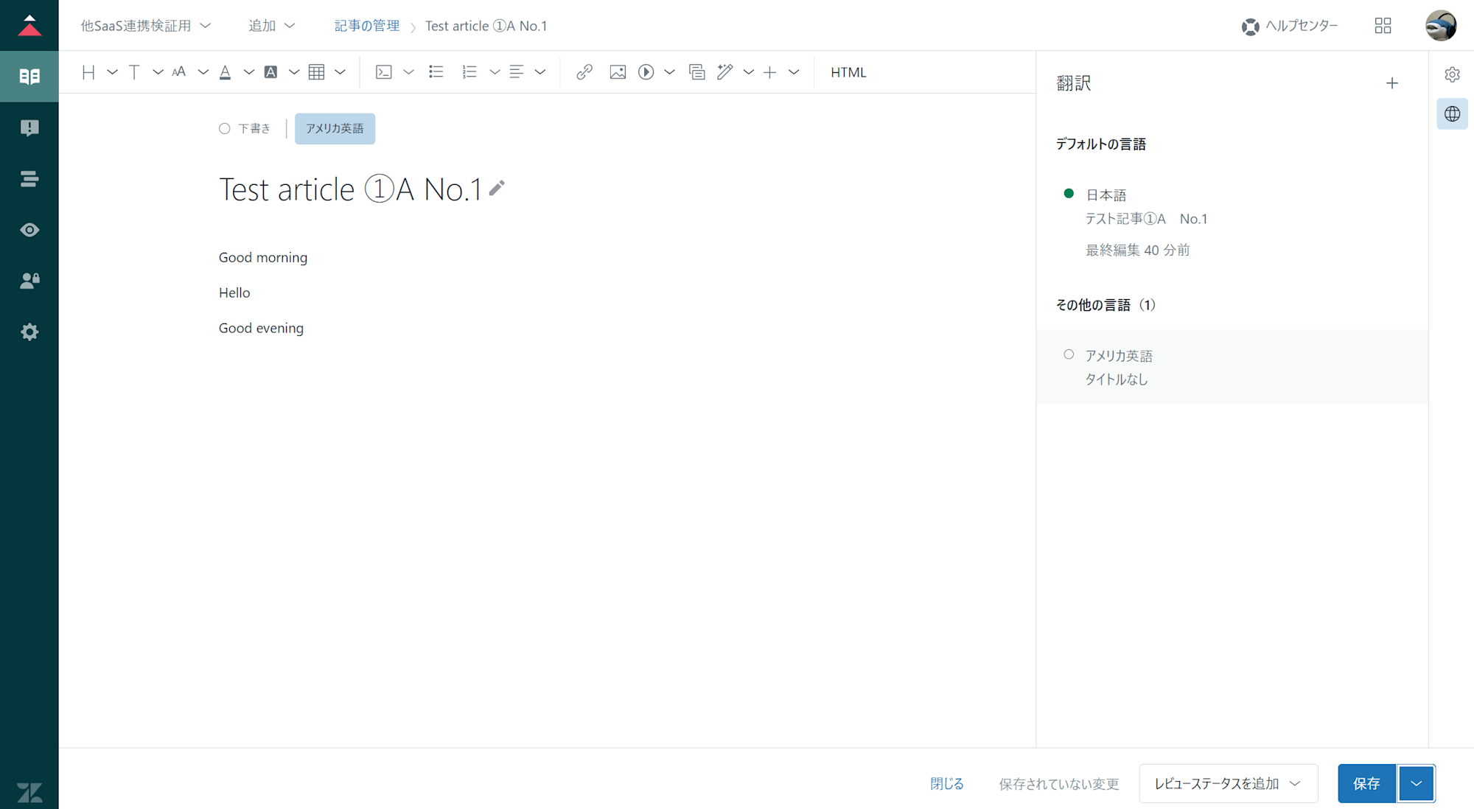Expand the numbered list dropdown arrow
Screen dimensions: 1474x809
(x=495, y=72)
